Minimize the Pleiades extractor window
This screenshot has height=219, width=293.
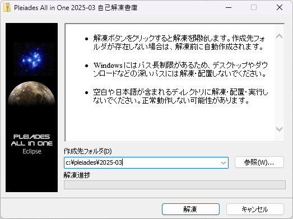[x=229, y=7]
